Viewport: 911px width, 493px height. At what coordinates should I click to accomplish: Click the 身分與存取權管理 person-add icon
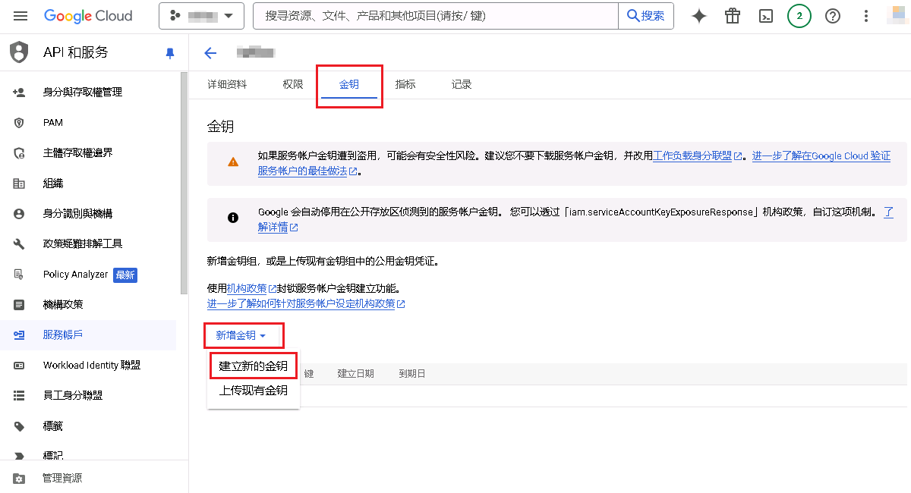[x=19, y=92]
